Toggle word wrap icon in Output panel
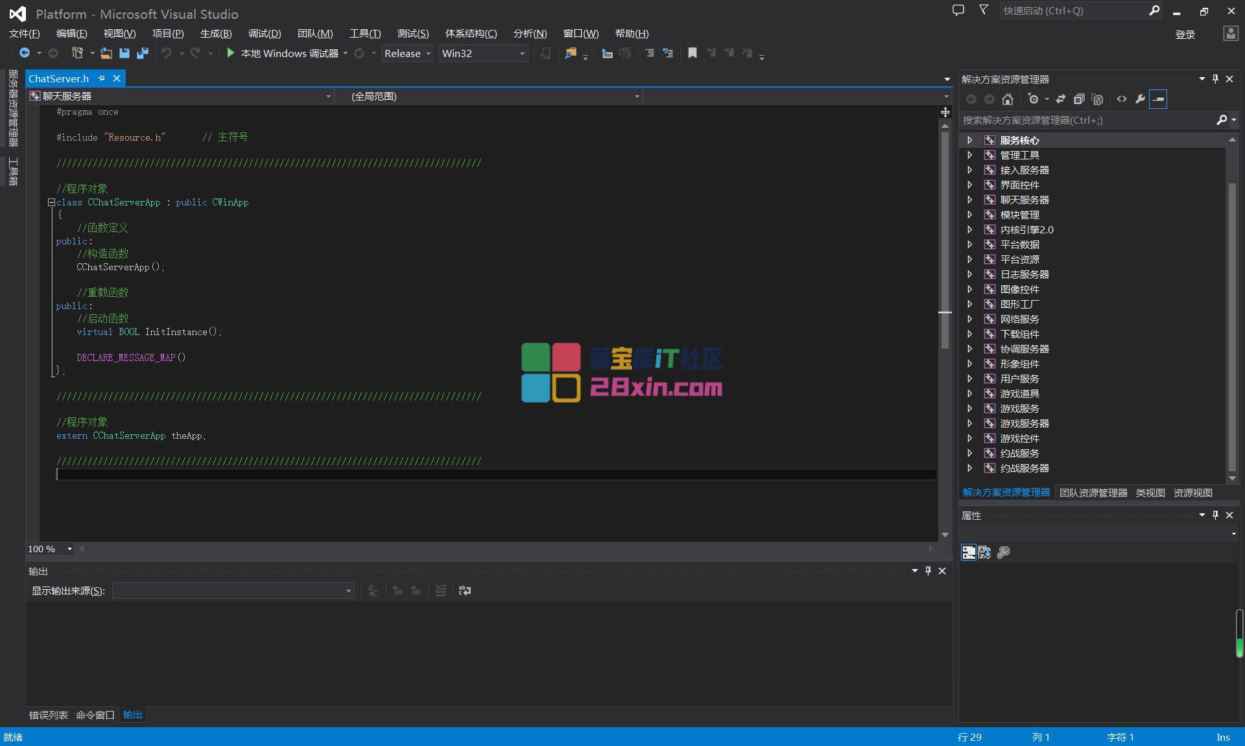 coord(465,590)
